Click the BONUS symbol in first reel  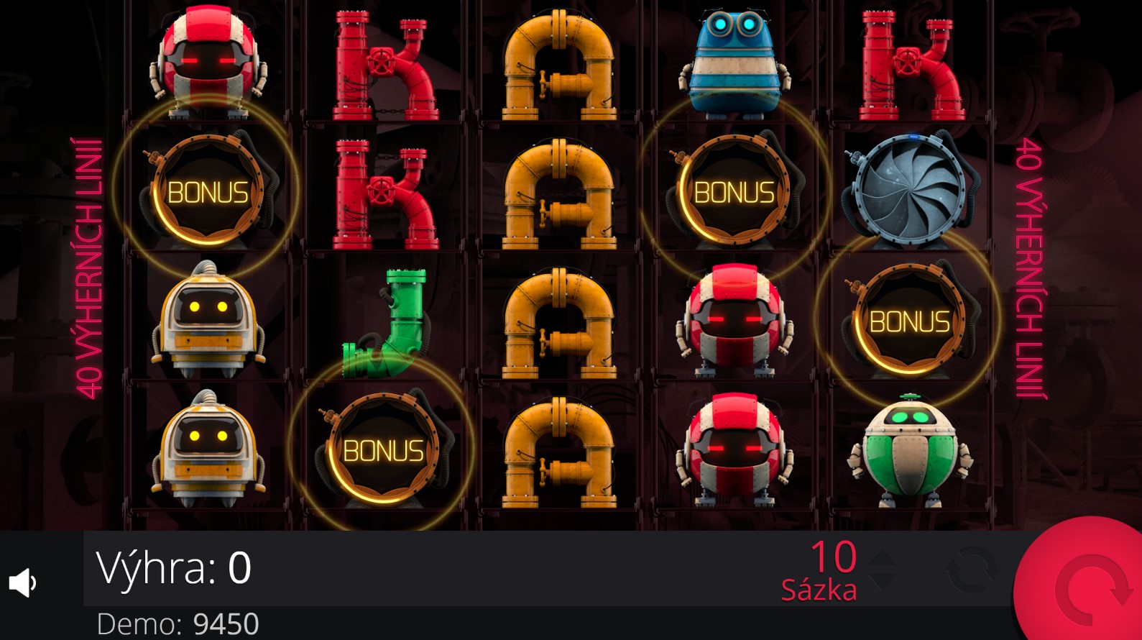207,190
